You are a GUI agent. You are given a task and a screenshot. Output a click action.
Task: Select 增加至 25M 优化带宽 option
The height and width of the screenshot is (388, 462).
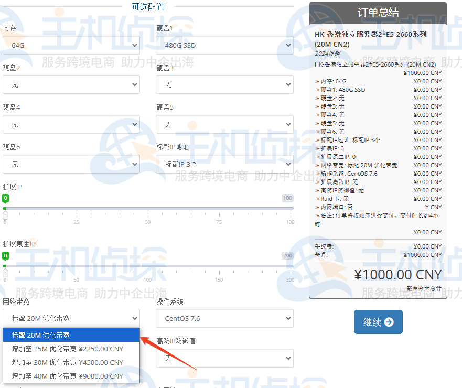click(x=71, y=349)
